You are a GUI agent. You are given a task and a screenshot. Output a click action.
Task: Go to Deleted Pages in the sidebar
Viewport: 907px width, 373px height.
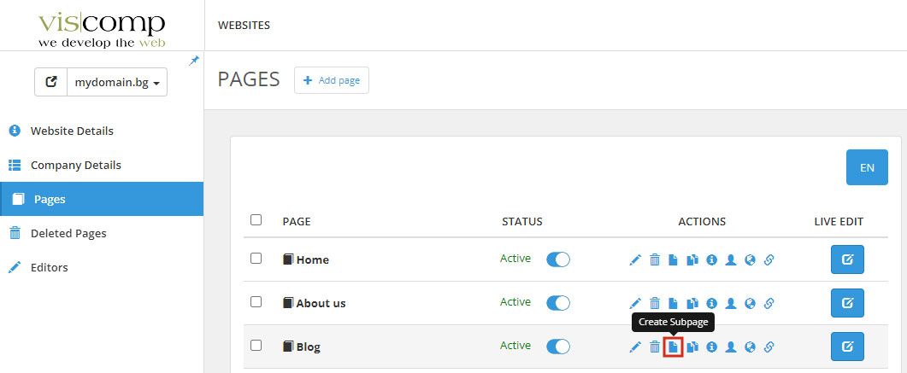(x=68, y=233)
